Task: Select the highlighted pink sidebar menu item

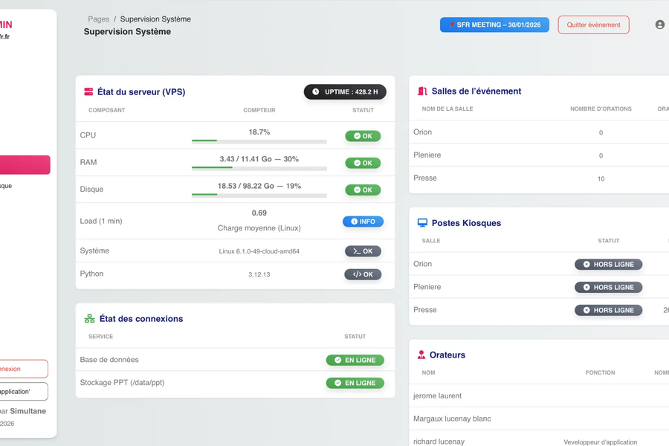Action: 25,165
